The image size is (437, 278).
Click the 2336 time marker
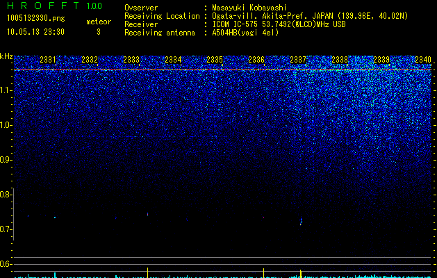click(x=256, y=60)
